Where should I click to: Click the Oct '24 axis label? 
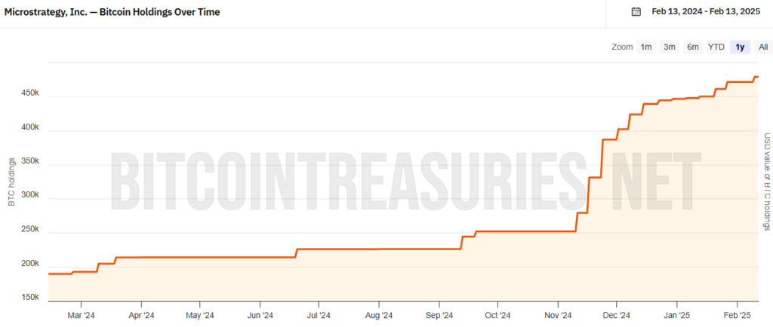click(x=498, y=315)
